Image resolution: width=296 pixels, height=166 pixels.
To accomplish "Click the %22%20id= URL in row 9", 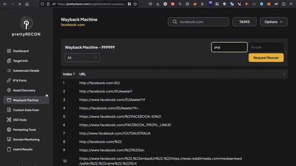I will 112,150.
